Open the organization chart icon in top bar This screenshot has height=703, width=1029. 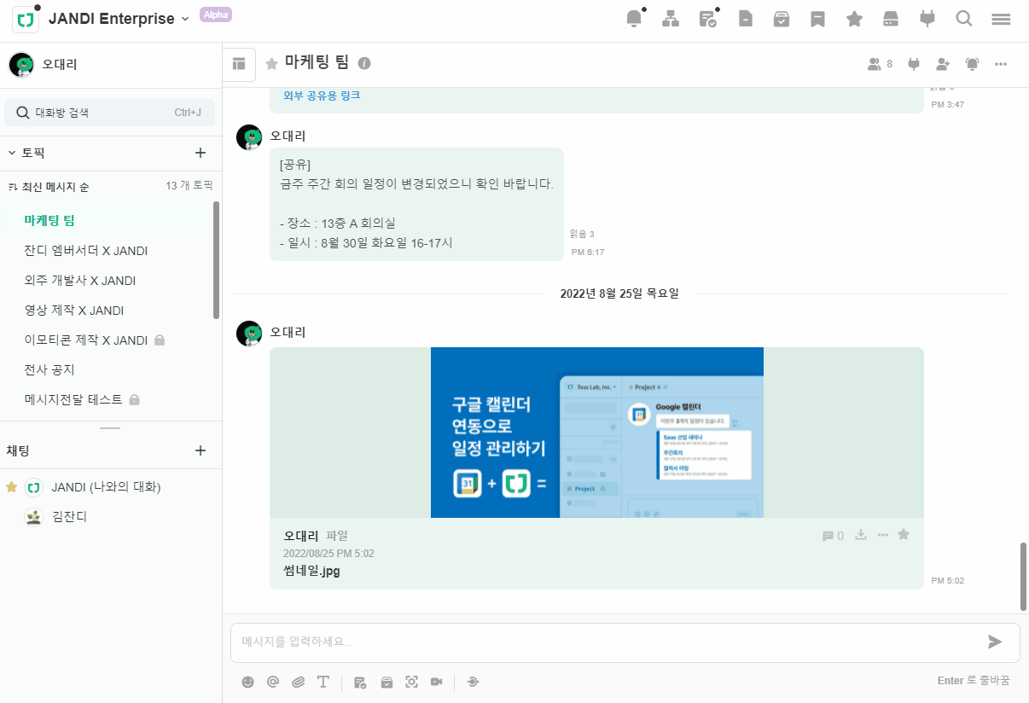pos(671,19)
